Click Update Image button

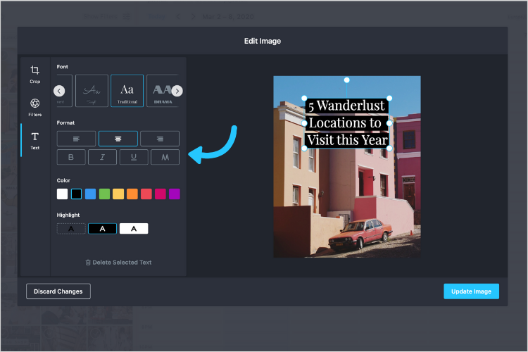point(471,291)
